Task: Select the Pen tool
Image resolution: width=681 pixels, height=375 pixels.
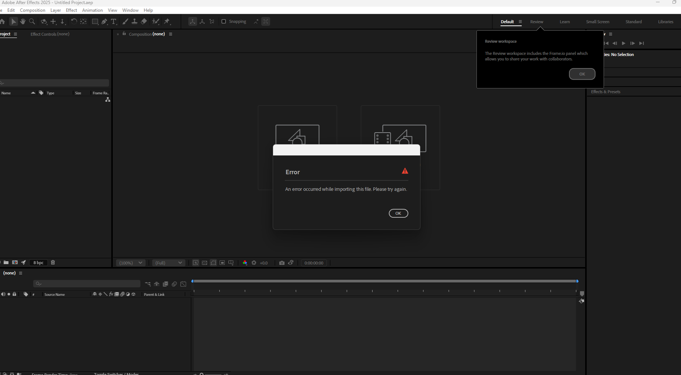Action: pyautogui.click(x=104, y=21)
